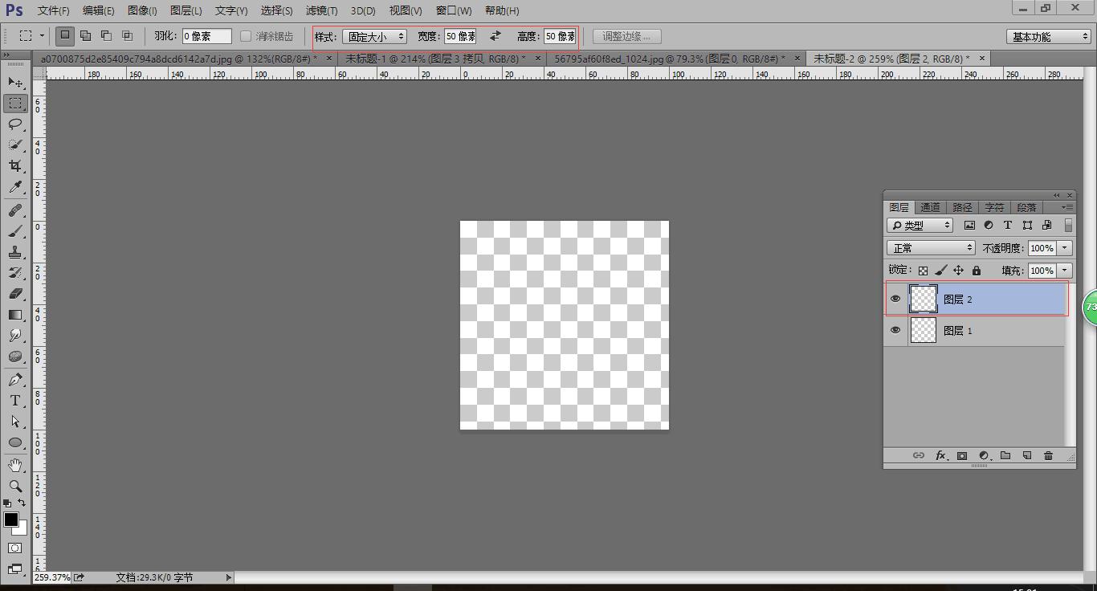Swap width and height values
1097x591 pixels.
point(495,36)
